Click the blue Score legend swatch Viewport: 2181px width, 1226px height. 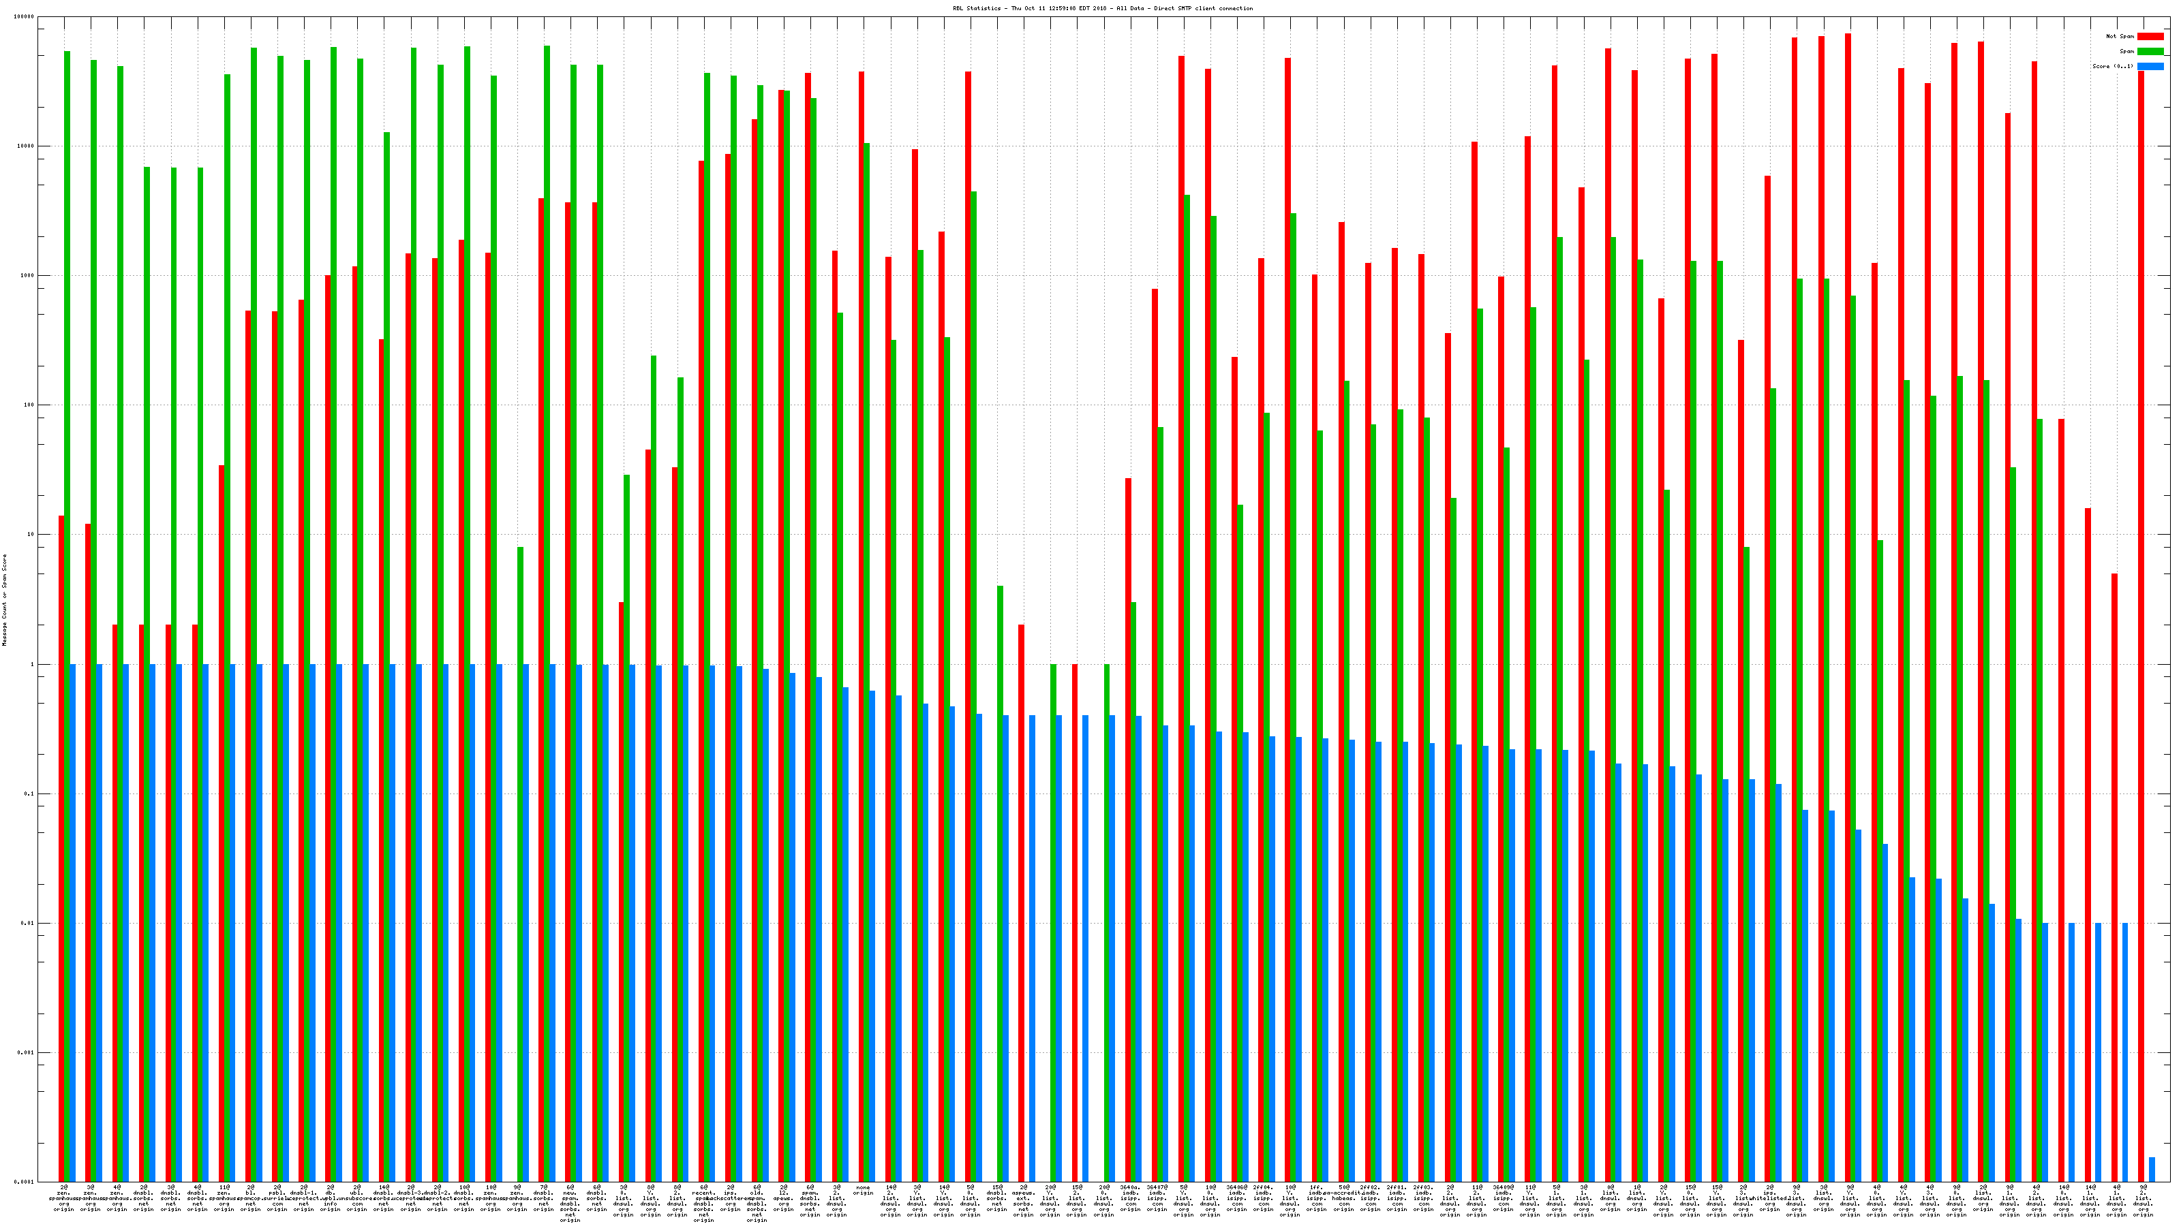(2150, 66)
